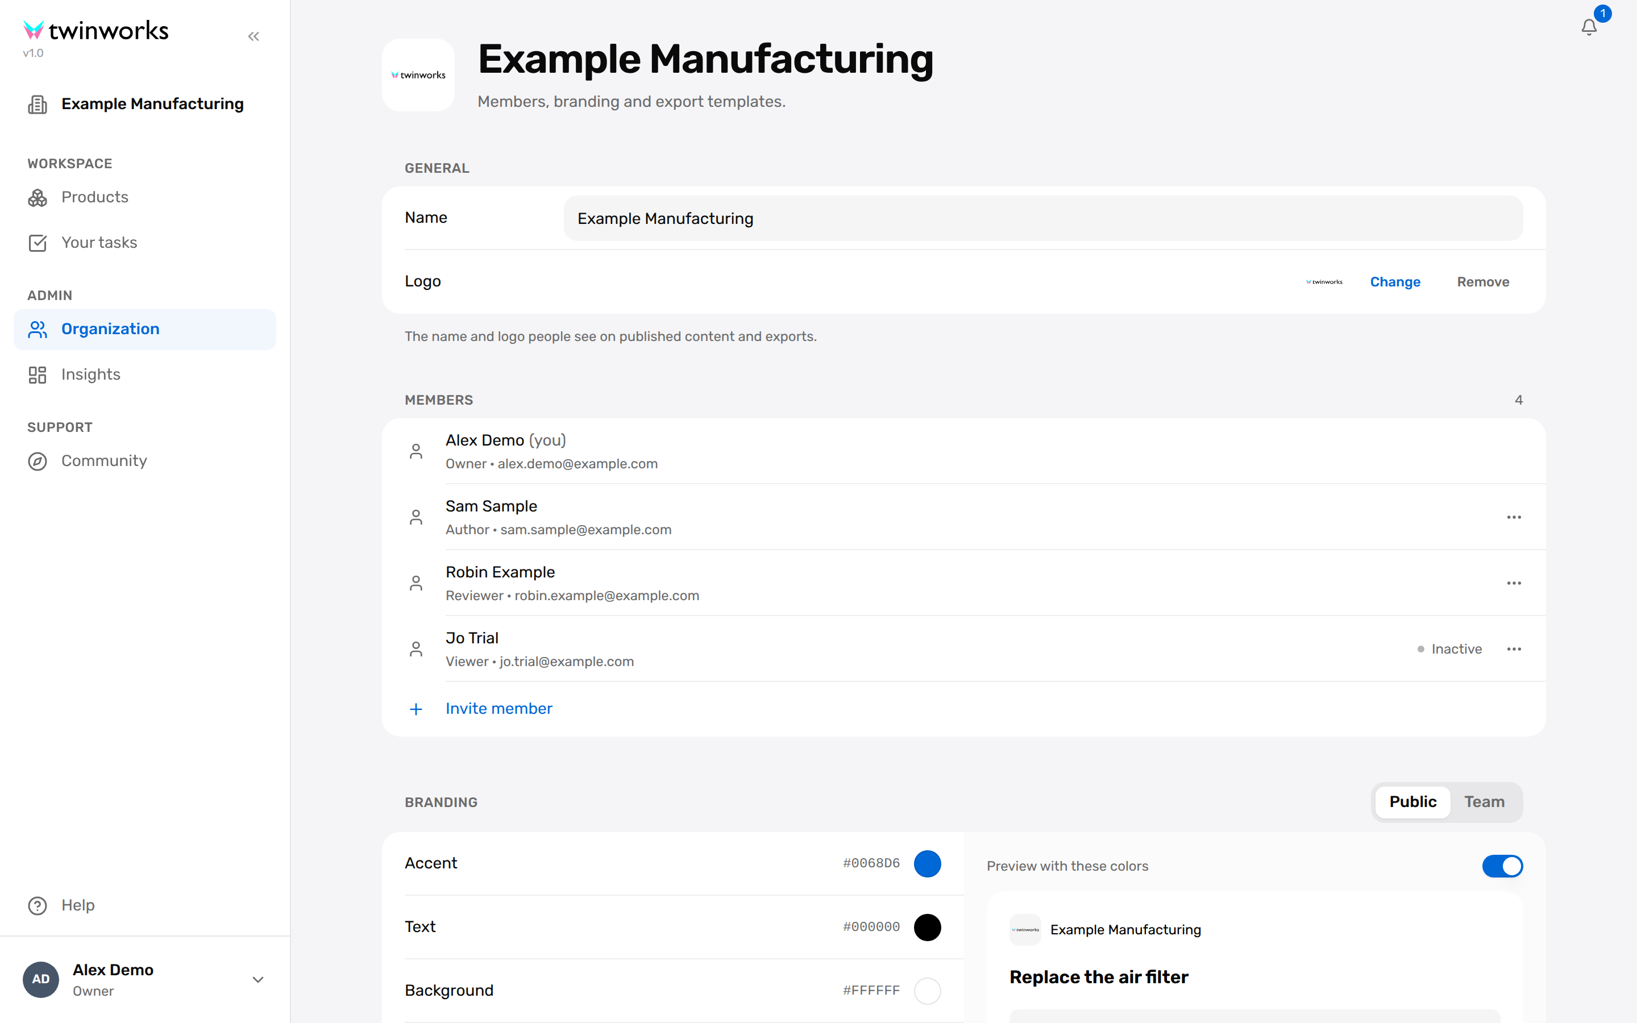
Task: Click the Background white color swatch
Action: click(926, 991)
